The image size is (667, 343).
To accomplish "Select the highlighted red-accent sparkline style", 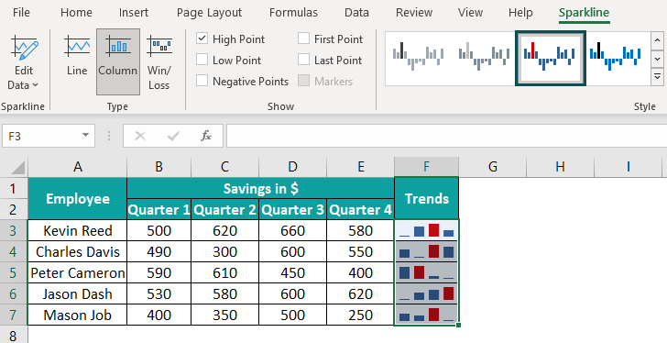I will click(x=550, y=58).
